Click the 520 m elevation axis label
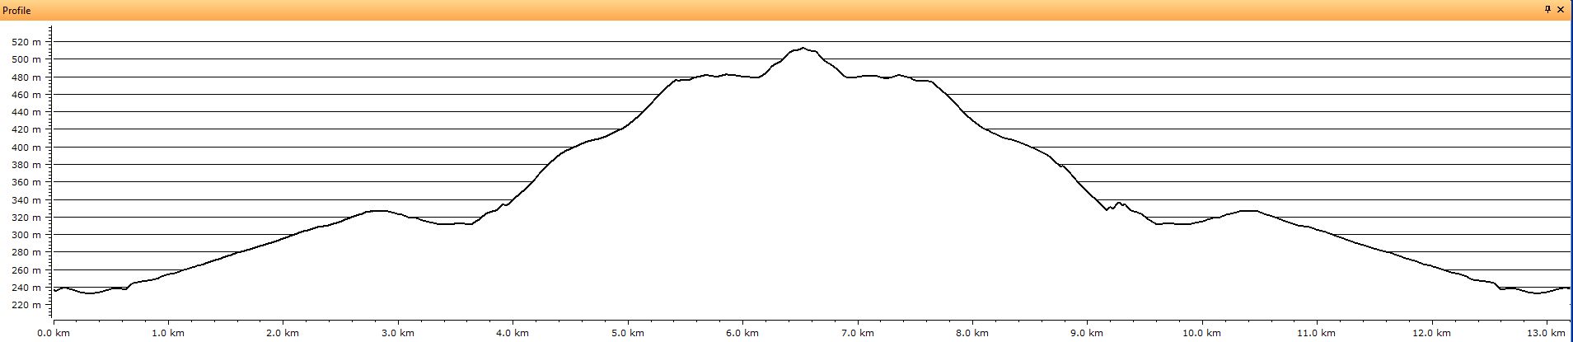Image resolution: width=1573 pixels, height=342 pixels. [x=26, y=42]
